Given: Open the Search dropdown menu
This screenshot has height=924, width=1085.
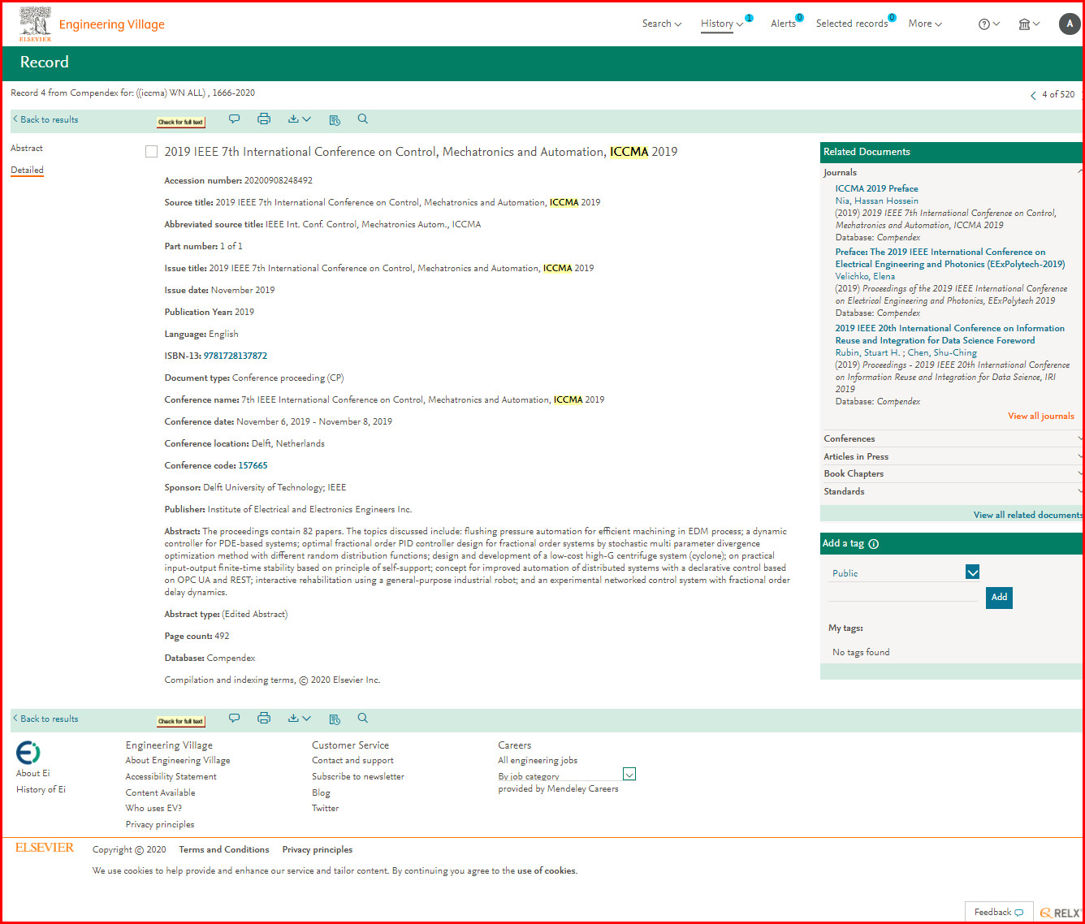Looking at the screenshot, I should [662, 24].
